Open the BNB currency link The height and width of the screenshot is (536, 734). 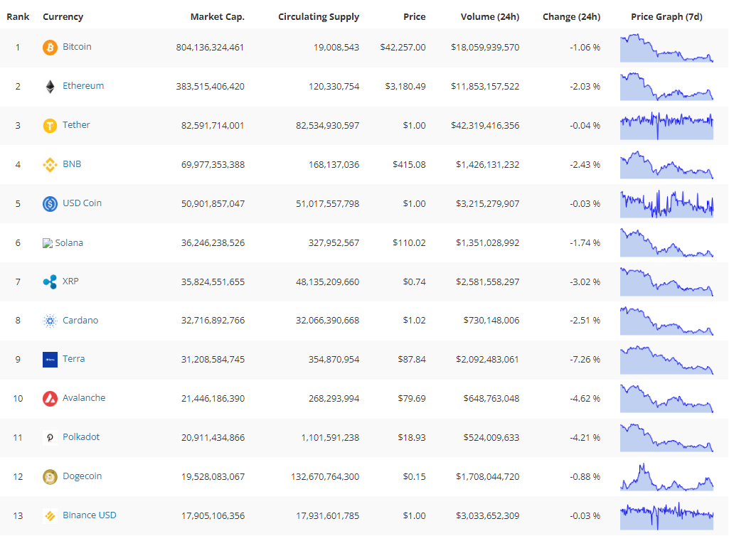coord(72,164)
